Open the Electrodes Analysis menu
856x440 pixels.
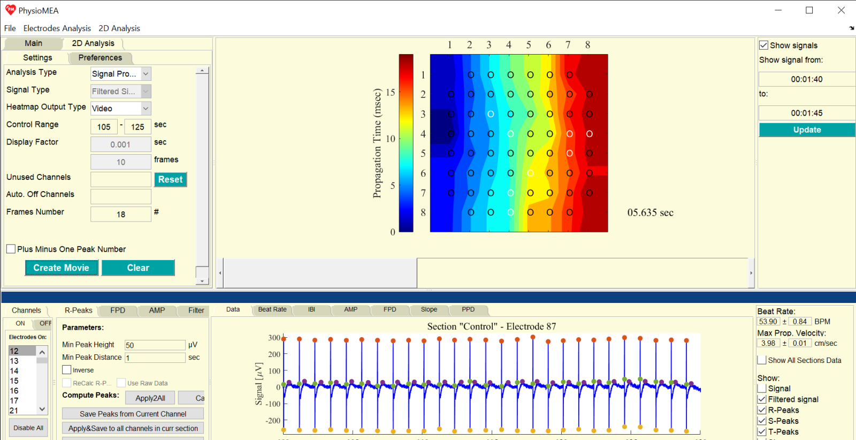[x=57, y=28]
